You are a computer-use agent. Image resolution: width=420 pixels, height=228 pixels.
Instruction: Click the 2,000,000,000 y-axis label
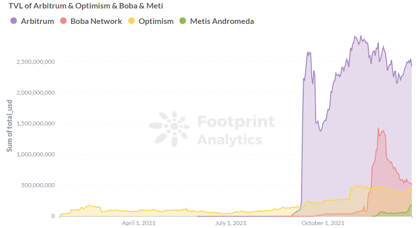tap(36, 93)
